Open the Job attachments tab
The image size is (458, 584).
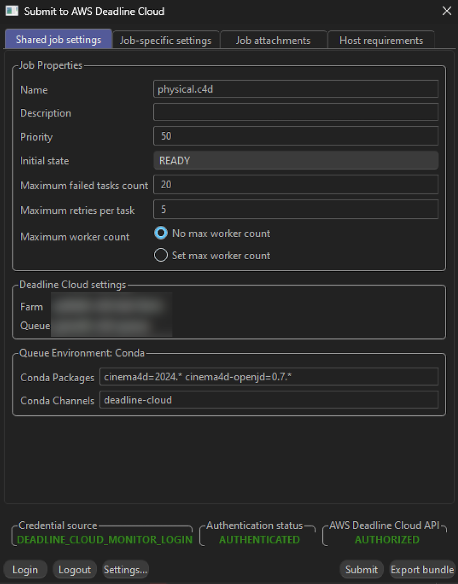(x=273, y=40)
